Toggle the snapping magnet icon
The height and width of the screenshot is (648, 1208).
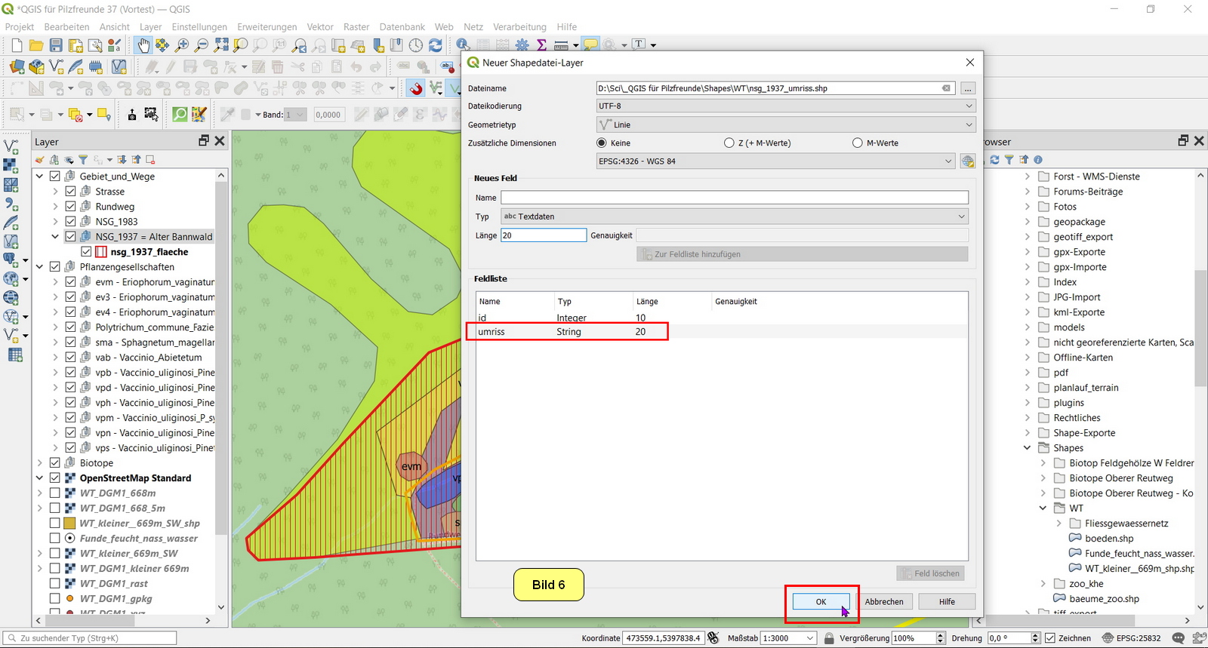pyautogui.click(x=416, y=88)
